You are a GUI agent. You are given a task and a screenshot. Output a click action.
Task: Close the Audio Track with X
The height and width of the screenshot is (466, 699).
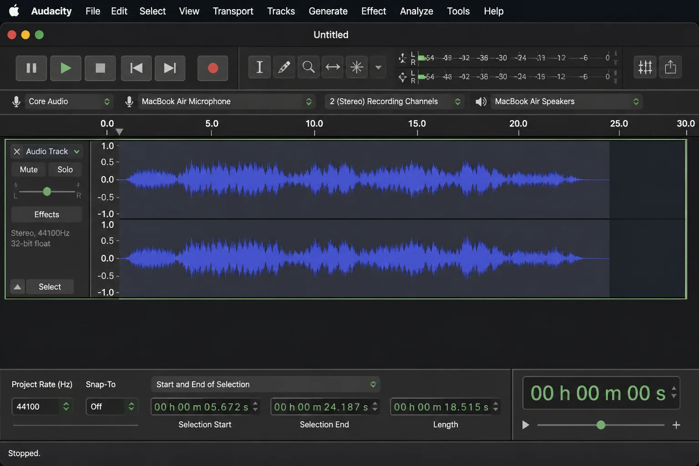click(17, 152)
